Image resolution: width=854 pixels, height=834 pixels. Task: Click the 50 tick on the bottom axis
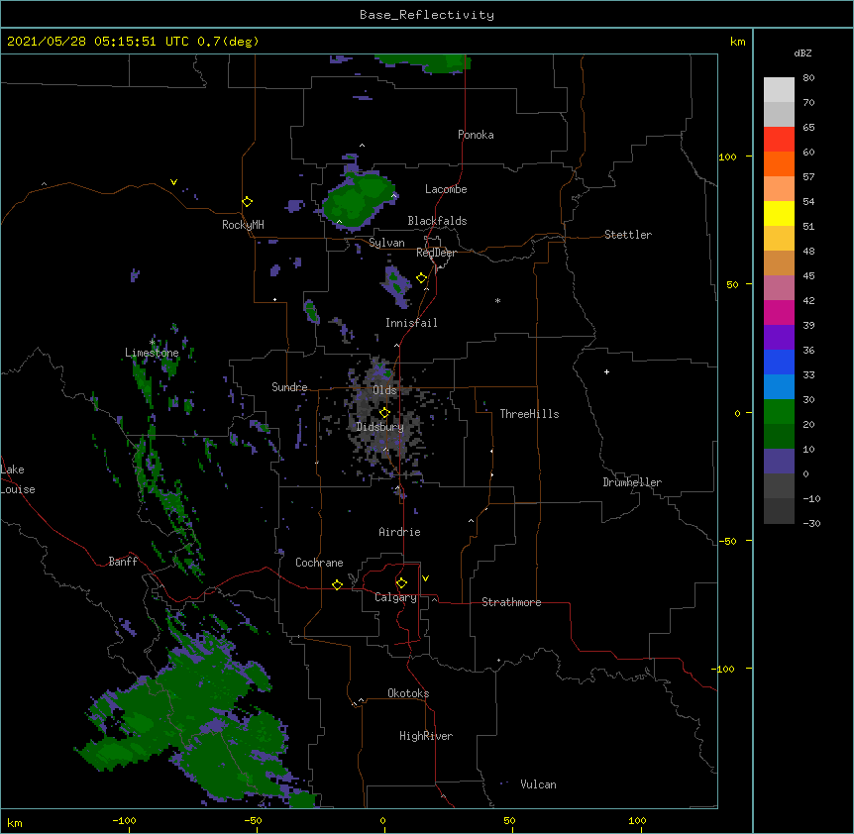tap(509, 820)
